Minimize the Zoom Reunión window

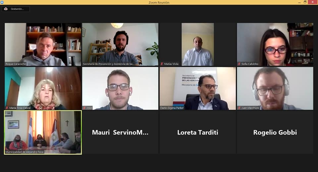[299, 2]
